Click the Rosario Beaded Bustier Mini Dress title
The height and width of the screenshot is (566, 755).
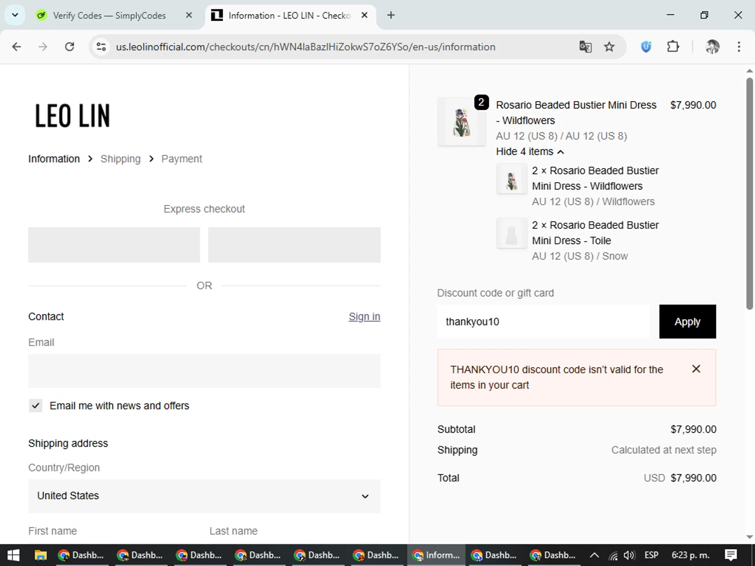click(x=576, y=113)
